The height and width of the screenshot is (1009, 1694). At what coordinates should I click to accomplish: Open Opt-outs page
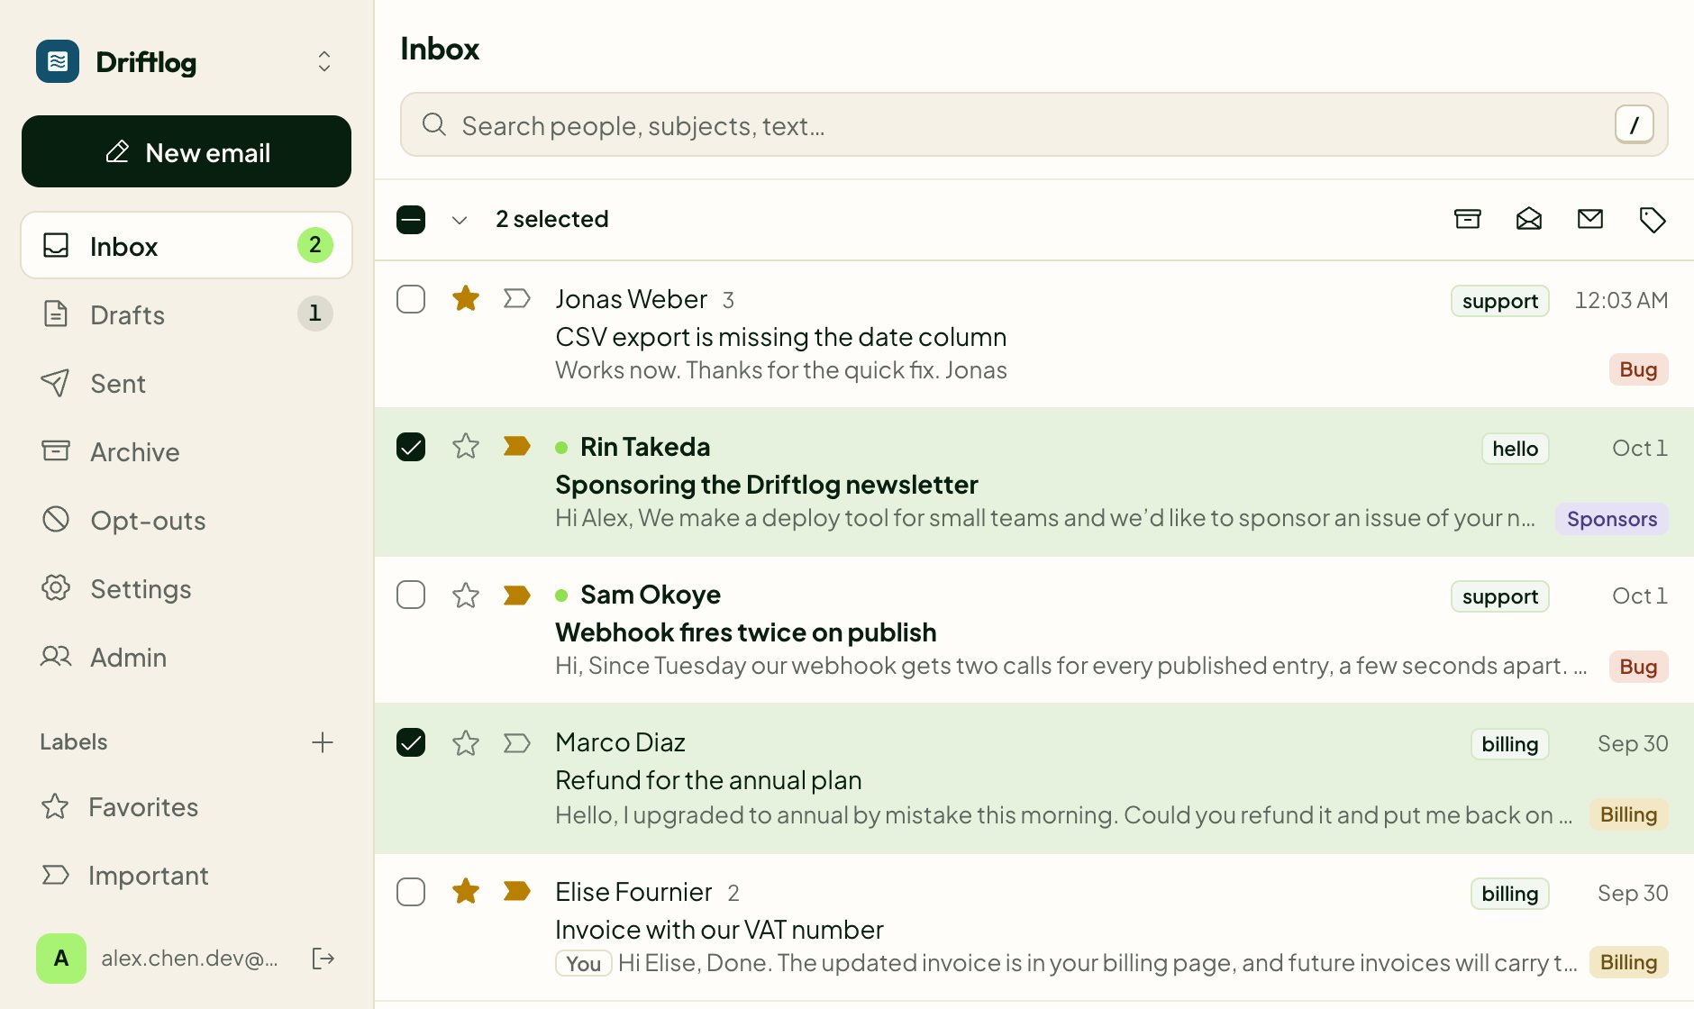(187, 519)
